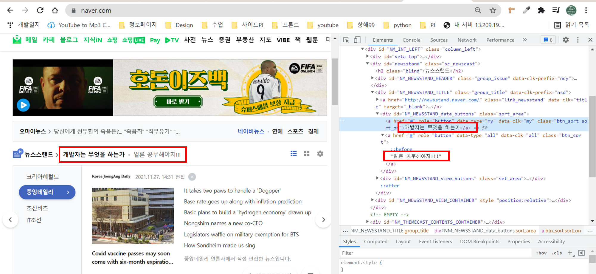The height and width of the screenshot is (274, 596).
Task: Activate the DevTools element inspector tool
Action: pos(346,40)
